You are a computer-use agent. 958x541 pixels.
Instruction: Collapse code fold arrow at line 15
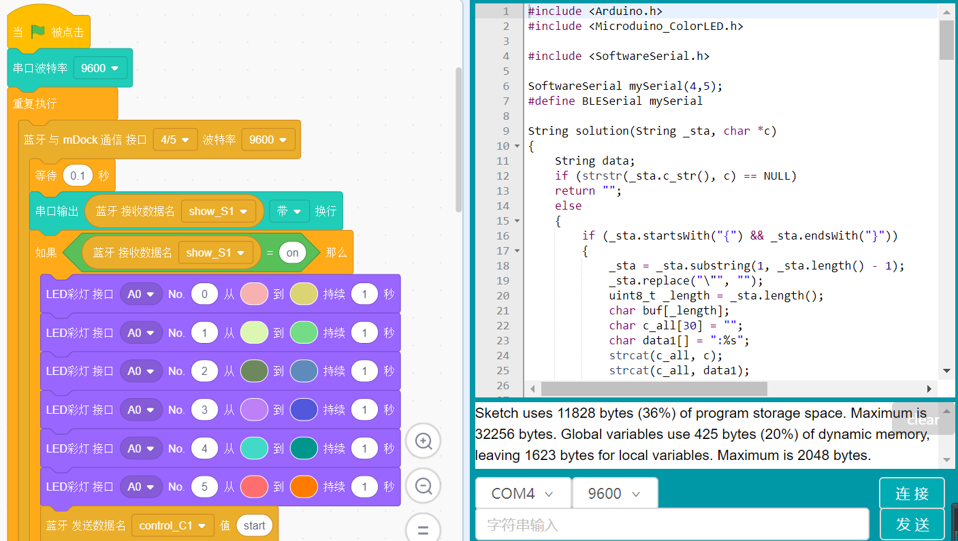tap(517, 220)
